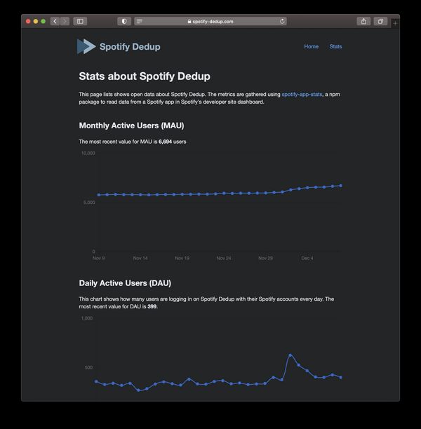
Task: Click the reader view icon in address bar
Action: 140,21
